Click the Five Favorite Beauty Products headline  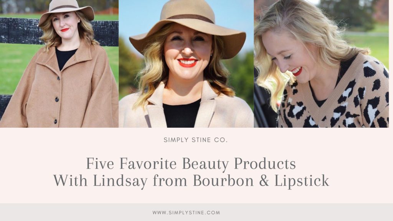click(x=191, y=164)
